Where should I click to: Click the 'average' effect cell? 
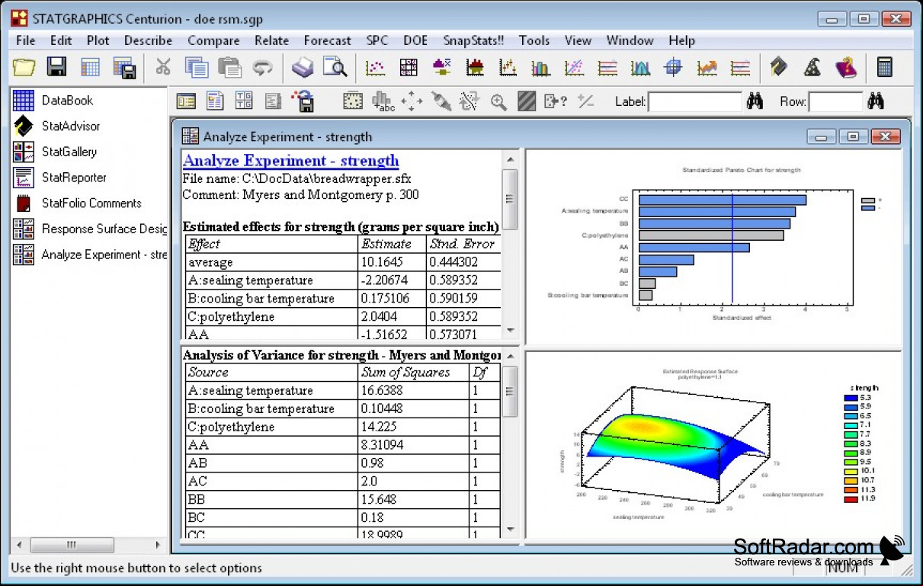pyautogui.click(x=272, y=262)
